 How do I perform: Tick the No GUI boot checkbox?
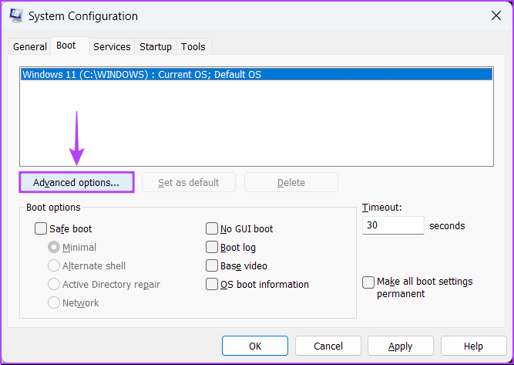coord(212,228)
